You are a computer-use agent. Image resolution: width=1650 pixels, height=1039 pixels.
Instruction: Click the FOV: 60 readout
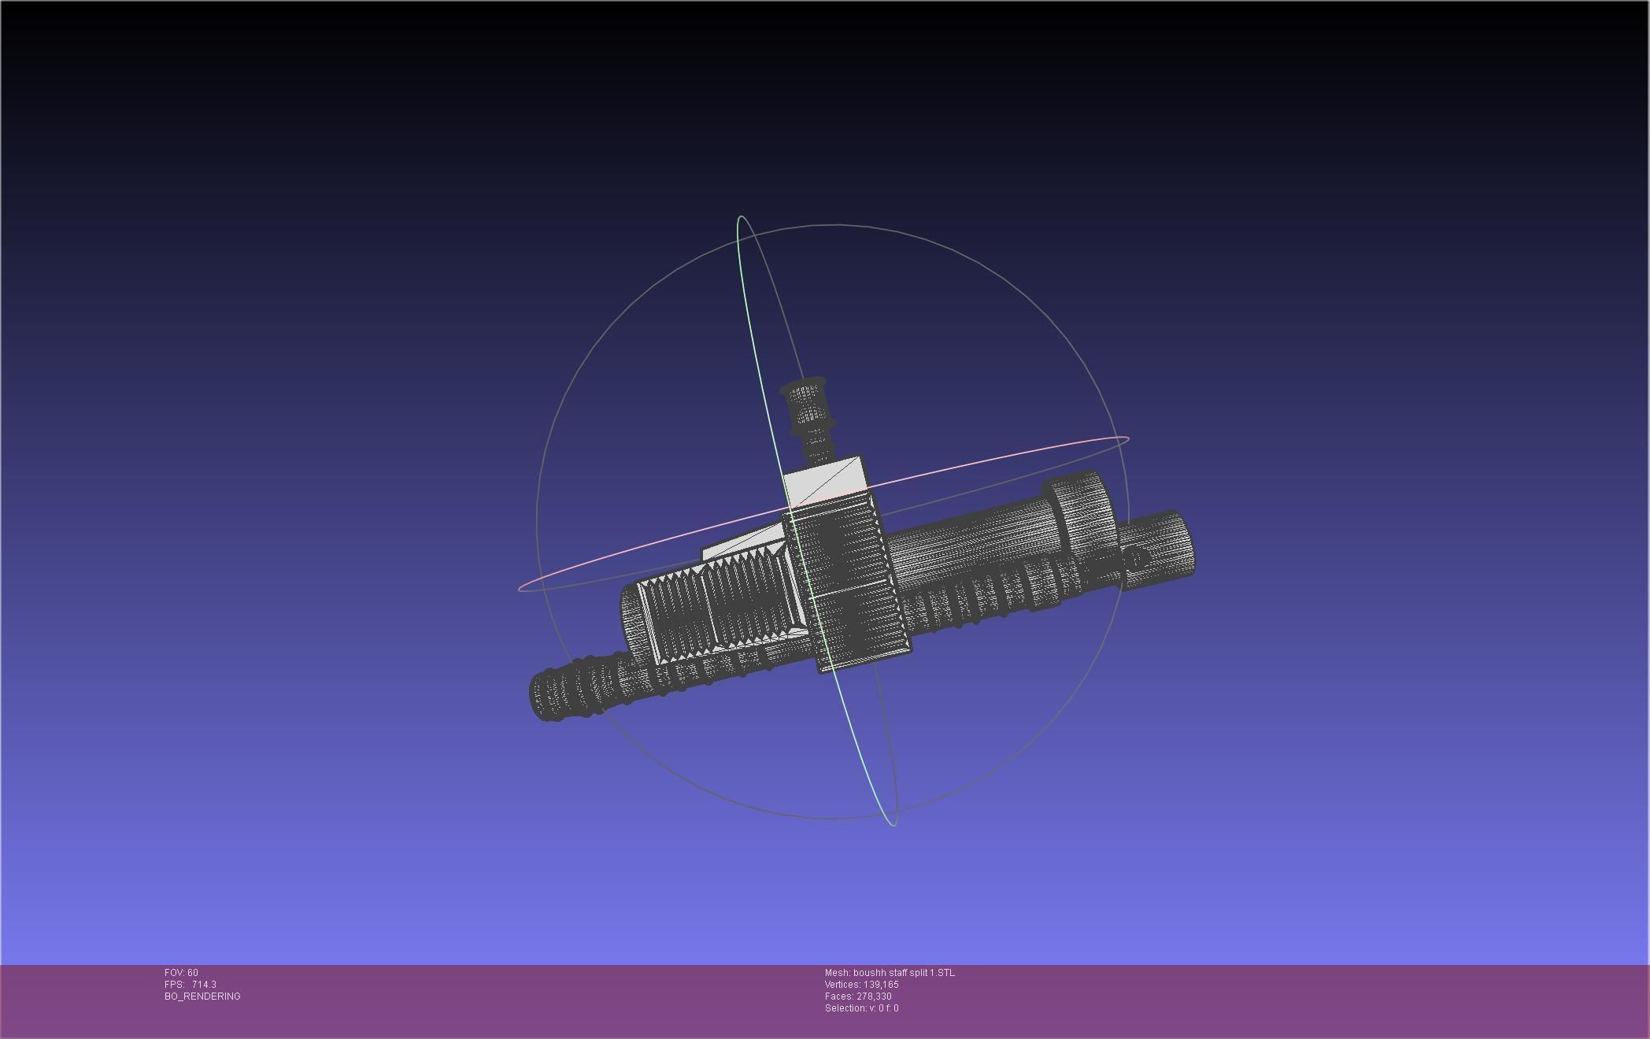coord(181,973)
